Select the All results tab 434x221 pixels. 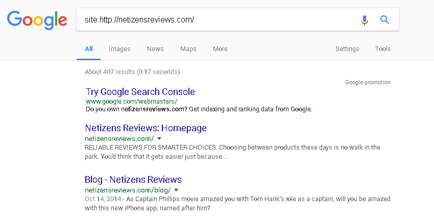[89, 49]
